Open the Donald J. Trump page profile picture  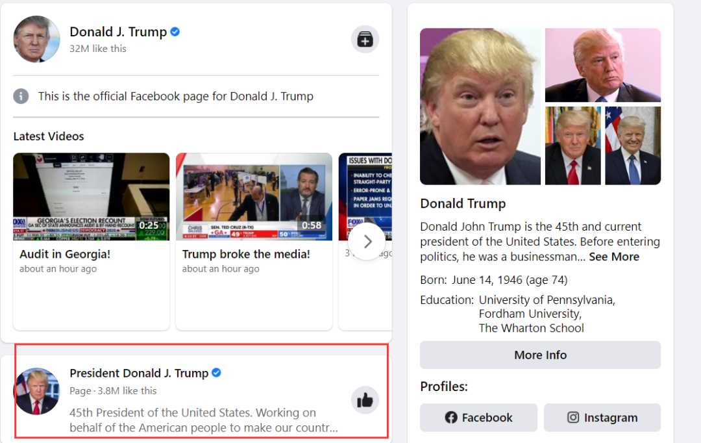click(36, 40)
